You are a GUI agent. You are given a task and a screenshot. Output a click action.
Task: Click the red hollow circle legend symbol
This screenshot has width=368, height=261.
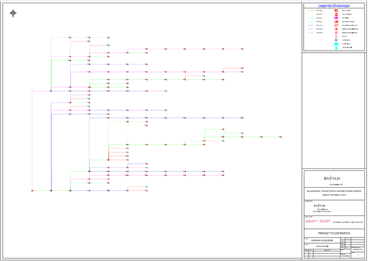coord(336,37)
